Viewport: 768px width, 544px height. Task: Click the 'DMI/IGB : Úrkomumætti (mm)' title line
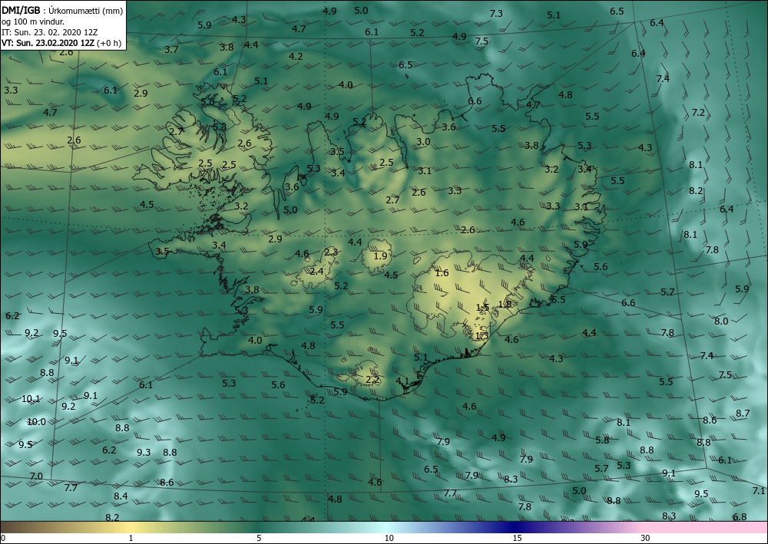[62, 10]
